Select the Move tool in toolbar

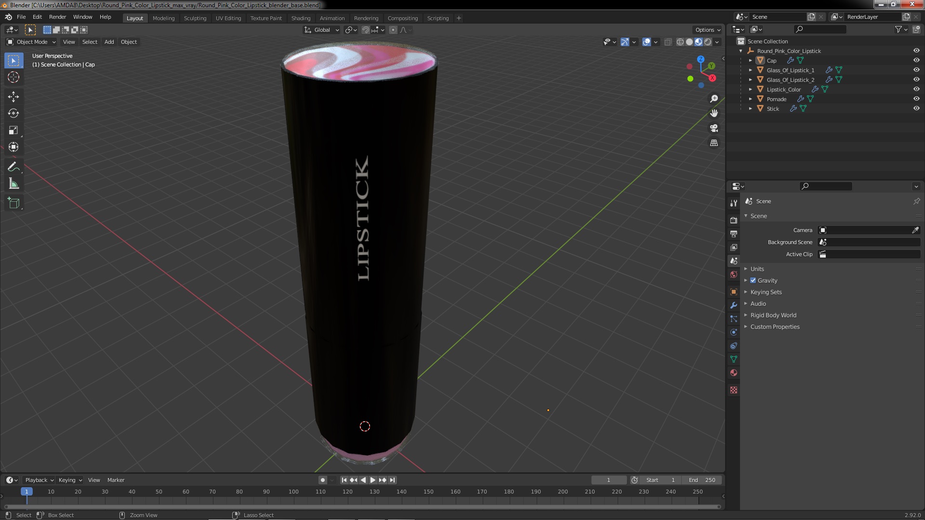13,97
